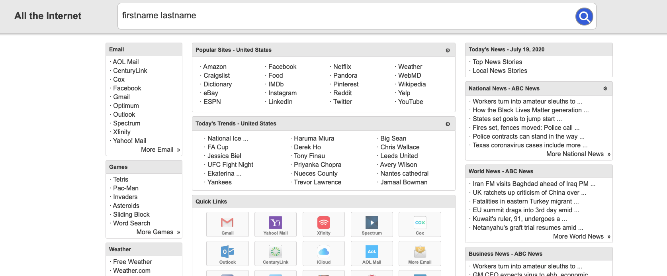
Task: Open Netflix link in Popular Sites
Action: [x=342, y=67]
